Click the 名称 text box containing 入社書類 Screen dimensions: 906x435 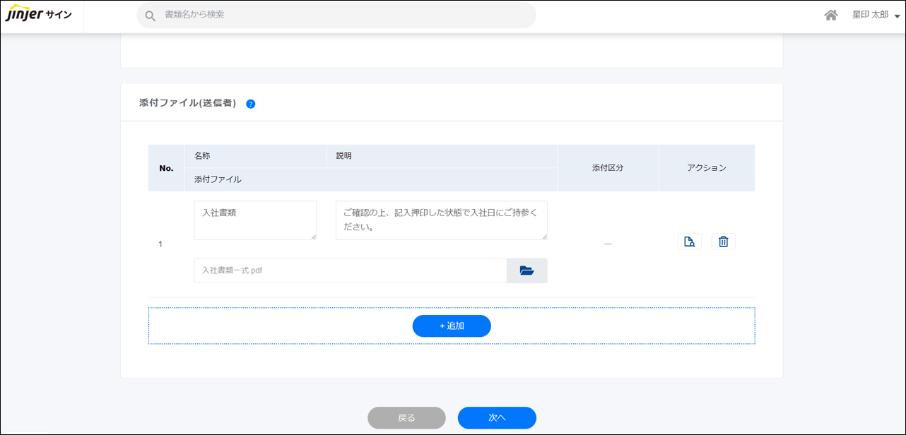[x=254, y=220]
